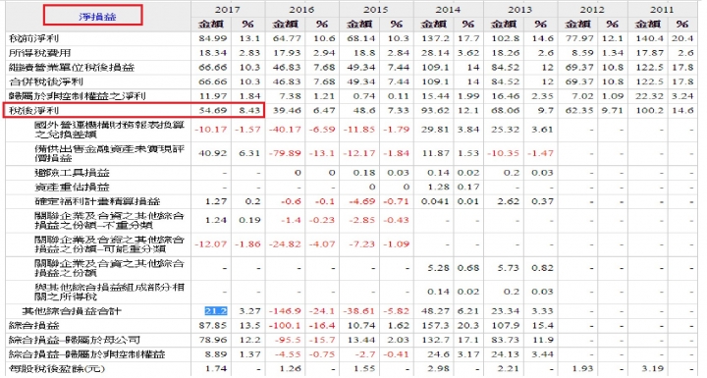Click the 綜合損益-歸屬於母公司 row label
This screenshot has width=707, height=378.
point(75,340)
